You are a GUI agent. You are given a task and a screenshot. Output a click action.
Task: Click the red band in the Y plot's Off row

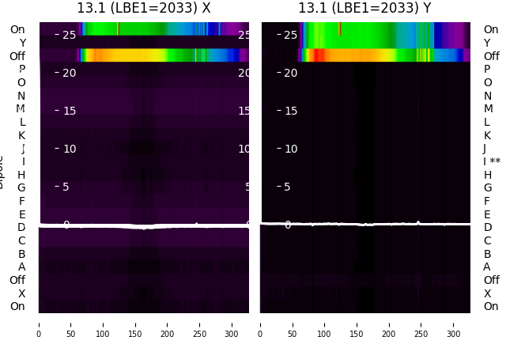pos(319,55)
